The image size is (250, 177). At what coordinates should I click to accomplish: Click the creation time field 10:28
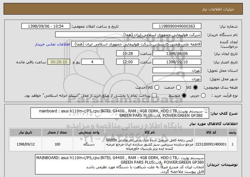click(x=128, y=53)
